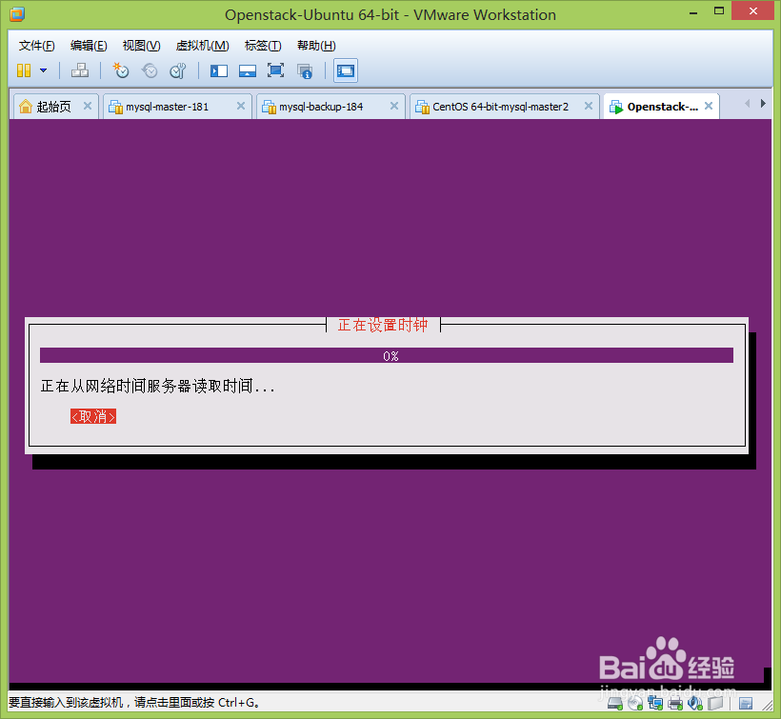Click the 0% progress bar

(390, 356)
